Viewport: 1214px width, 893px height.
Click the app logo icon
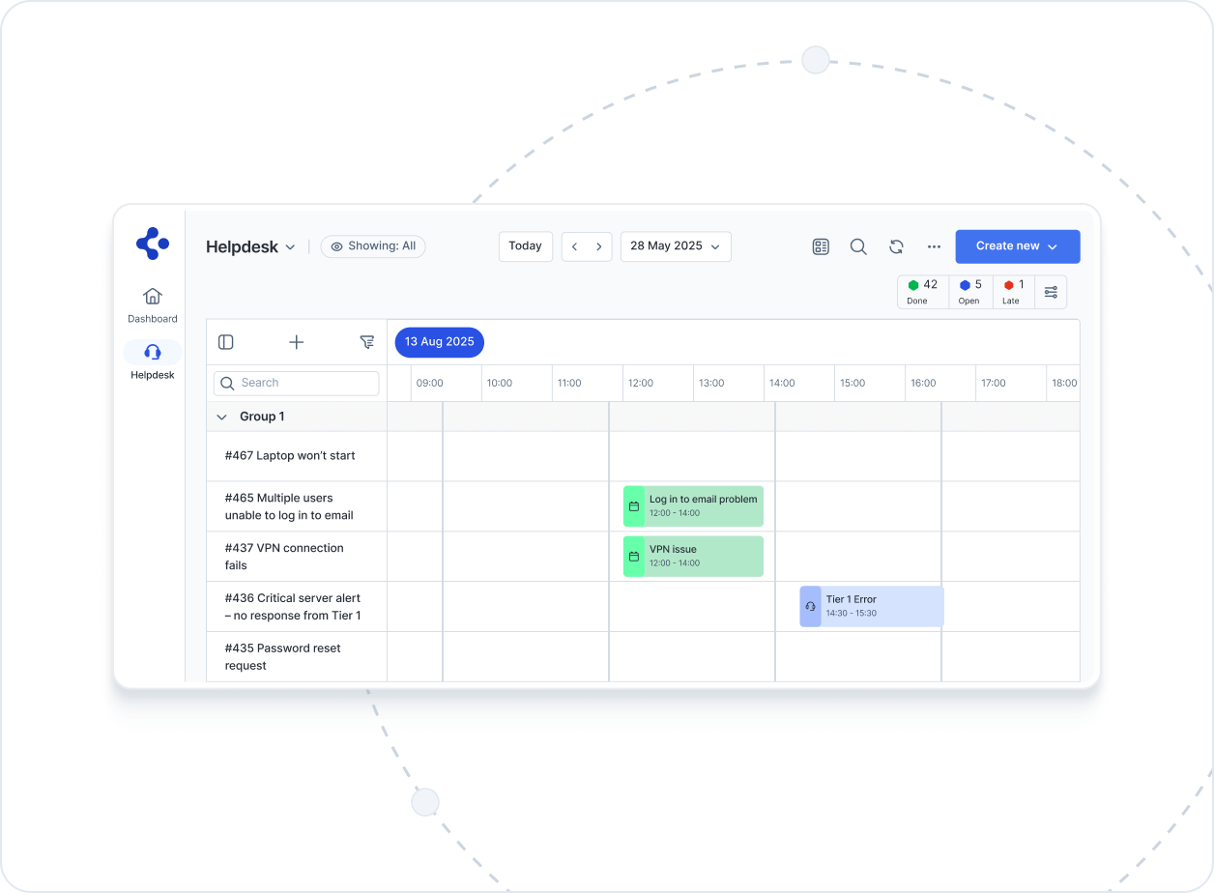pyautogui.click(x=152, y=243)
